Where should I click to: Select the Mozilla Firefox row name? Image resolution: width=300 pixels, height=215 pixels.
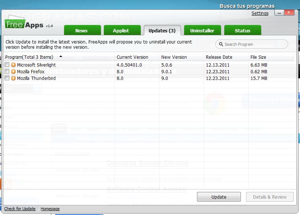30,71
